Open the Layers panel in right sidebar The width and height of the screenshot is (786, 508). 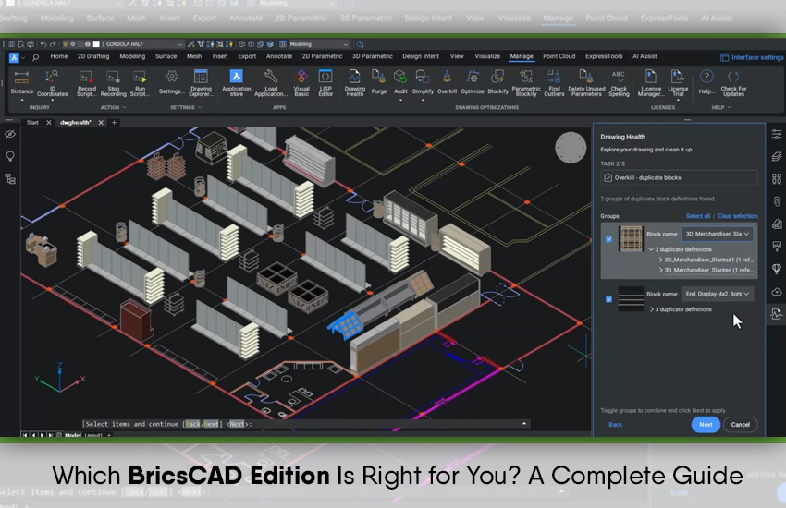pyautogui.click(x=777, y=156)
